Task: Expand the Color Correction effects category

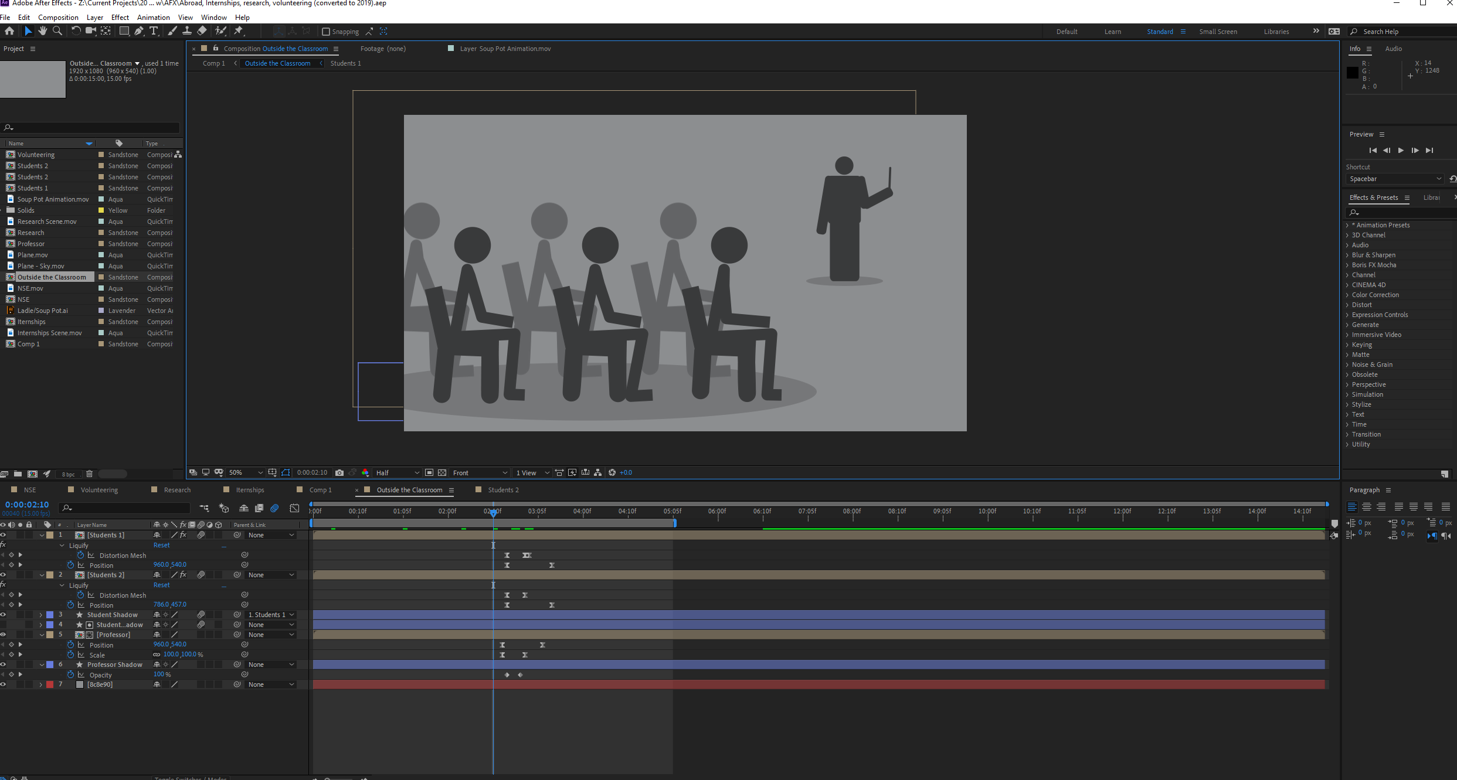Action: coord(1347,295)
